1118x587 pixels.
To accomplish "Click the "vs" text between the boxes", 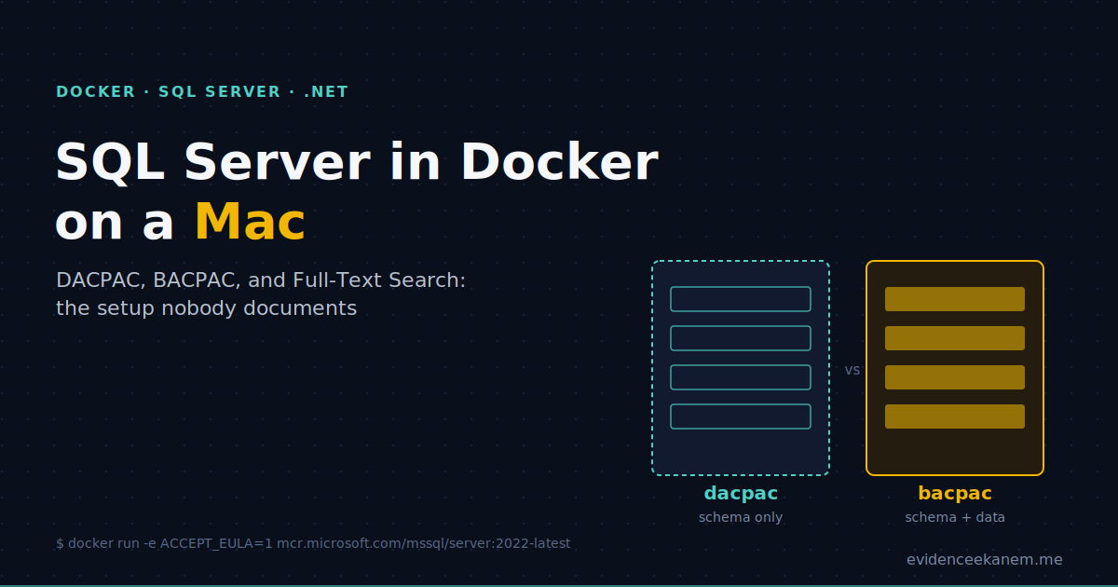I will [x=852, y=370].
